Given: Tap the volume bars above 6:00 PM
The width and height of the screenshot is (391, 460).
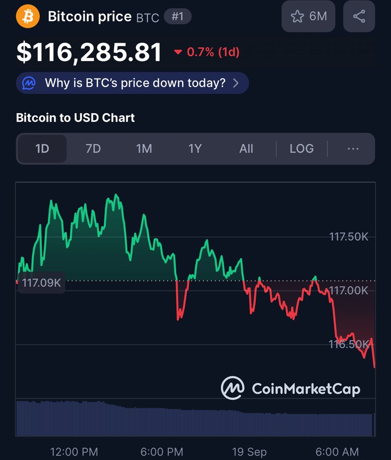Looking at the screenshot, I should [162, 421].
